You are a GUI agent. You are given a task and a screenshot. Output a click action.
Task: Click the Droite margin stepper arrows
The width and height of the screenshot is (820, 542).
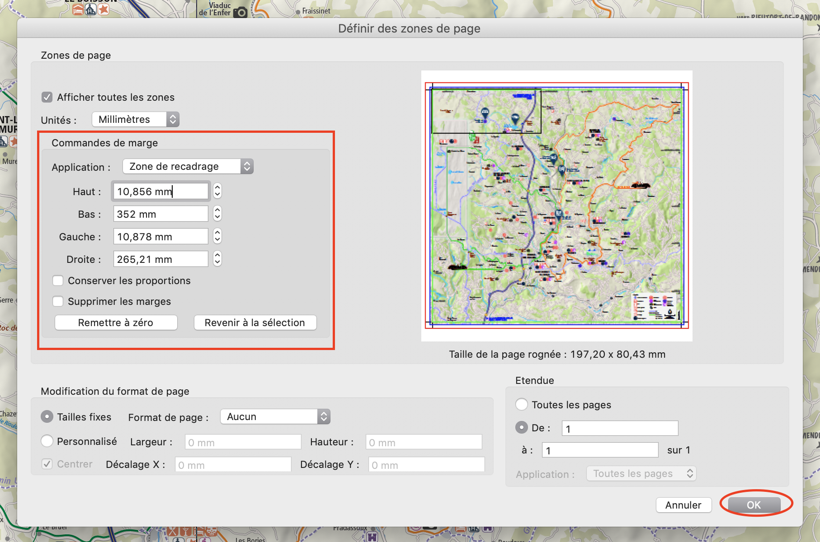click(217, 259)
